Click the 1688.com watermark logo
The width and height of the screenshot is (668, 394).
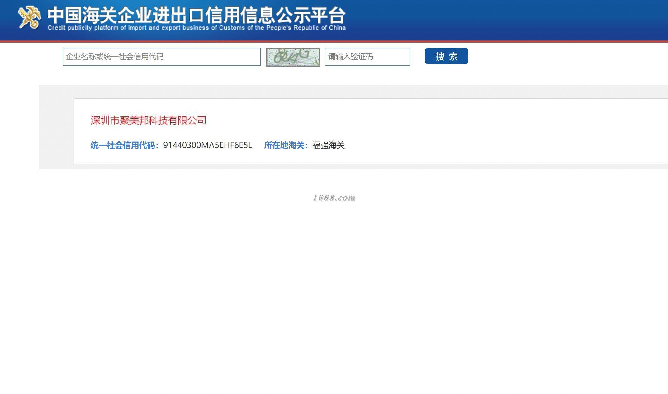[x=334, y=198]
